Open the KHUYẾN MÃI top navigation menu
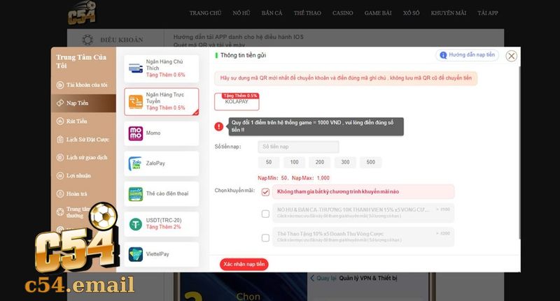560x301 pixels. (449, 13)
